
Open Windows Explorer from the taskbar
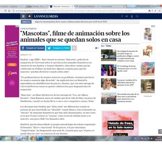[7, 139]
